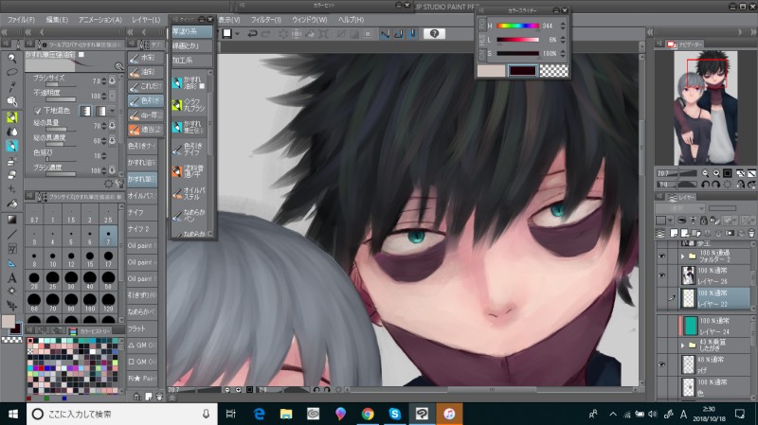Select the green-highlighted pen tool
This screenshot has height=425, width=758.
12,116
